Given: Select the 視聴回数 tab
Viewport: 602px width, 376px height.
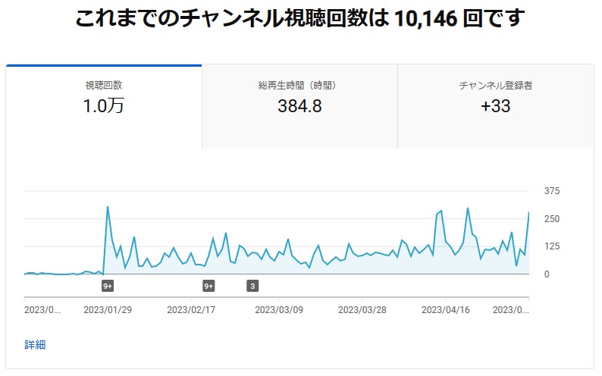Looking at the screenshot, I should 104,107.
